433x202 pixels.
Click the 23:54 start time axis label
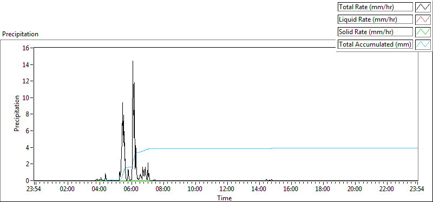(x=34, y=190)
